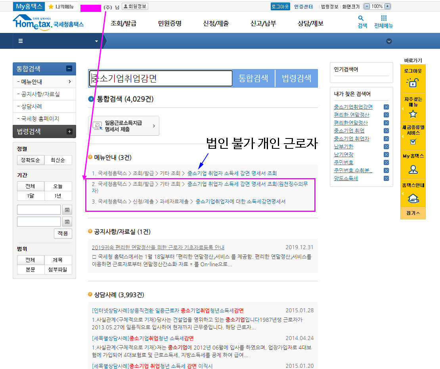Remove 편리한연말정산 from searched keywords
Viewport: 440px width, 369px height.
tap(386, 123)
